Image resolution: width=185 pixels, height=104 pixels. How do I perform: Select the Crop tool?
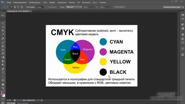point(3,31)
